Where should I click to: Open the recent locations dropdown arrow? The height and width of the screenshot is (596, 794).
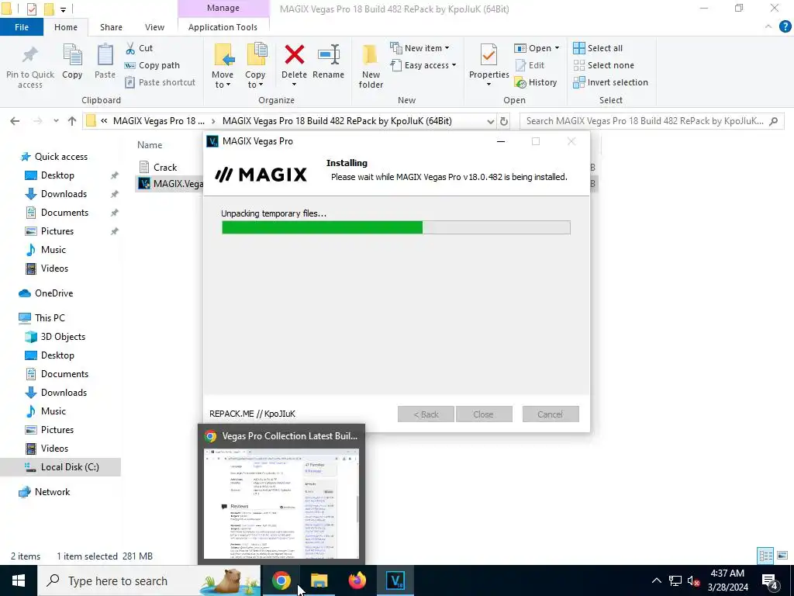(56, 120)
